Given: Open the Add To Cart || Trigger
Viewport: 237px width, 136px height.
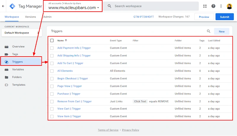Looking at the screenshot, I should pyautogui.click(x=70, y=63).
